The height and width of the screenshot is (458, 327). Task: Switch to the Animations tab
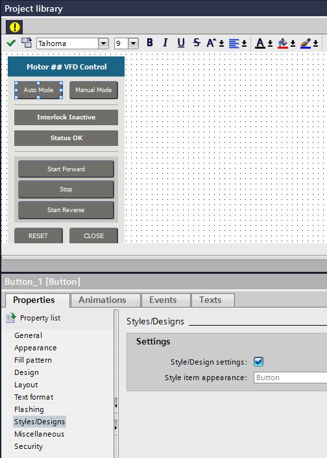pyautogui.click(x=103, y=300)
